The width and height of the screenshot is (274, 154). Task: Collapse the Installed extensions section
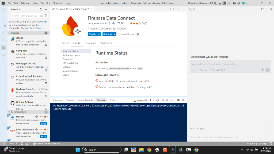click(x=10, y=33)
